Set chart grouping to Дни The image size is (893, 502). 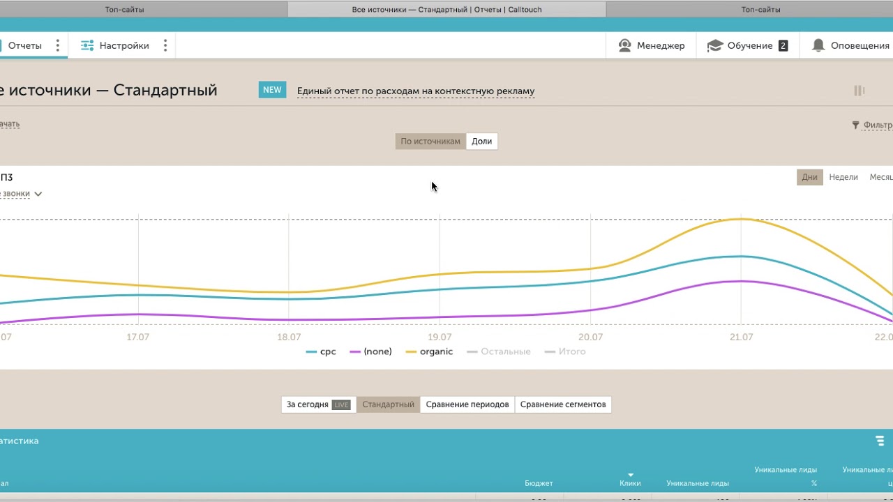(x=810, y=177)
